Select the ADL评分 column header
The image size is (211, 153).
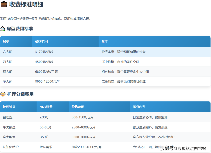click(x=46, y=107)
